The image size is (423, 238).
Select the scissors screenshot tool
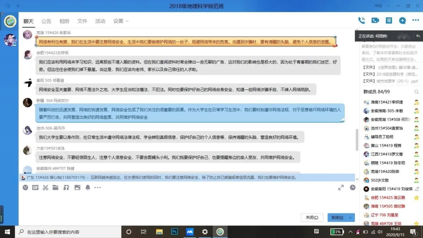tap(45, 188)
